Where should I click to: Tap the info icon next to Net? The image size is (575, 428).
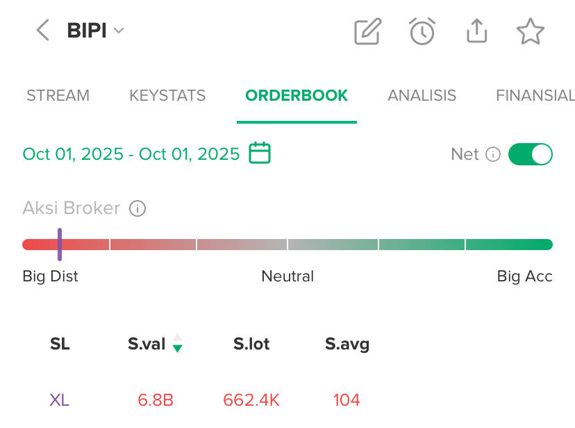(493, 154)
